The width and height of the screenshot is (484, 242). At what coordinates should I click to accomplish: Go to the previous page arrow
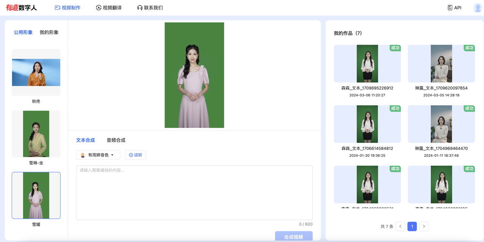click(x=400, y=227)
